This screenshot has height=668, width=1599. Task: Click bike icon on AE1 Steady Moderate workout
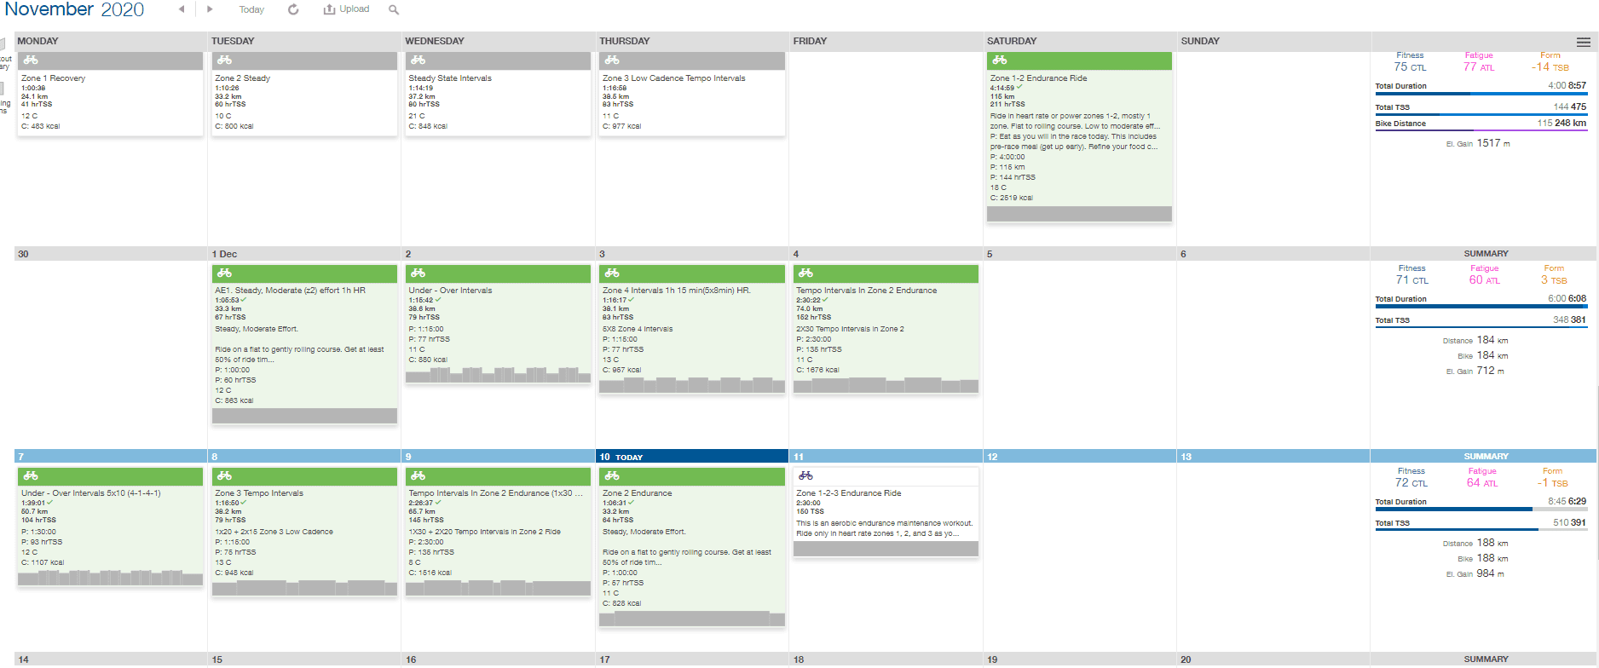click(224, 274)
